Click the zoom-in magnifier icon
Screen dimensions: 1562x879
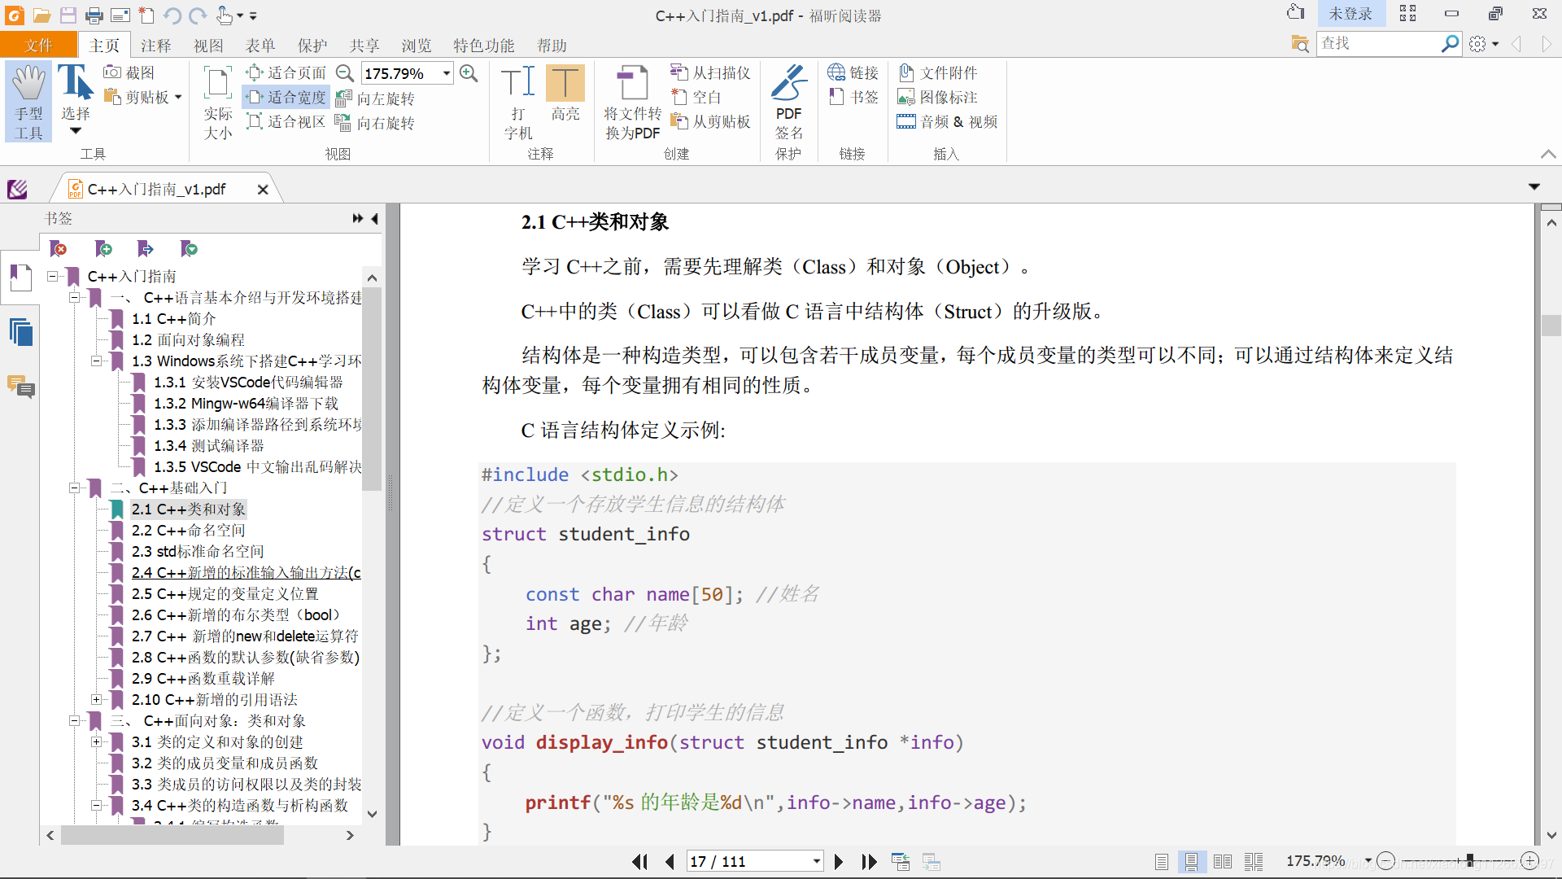point(469,73)
